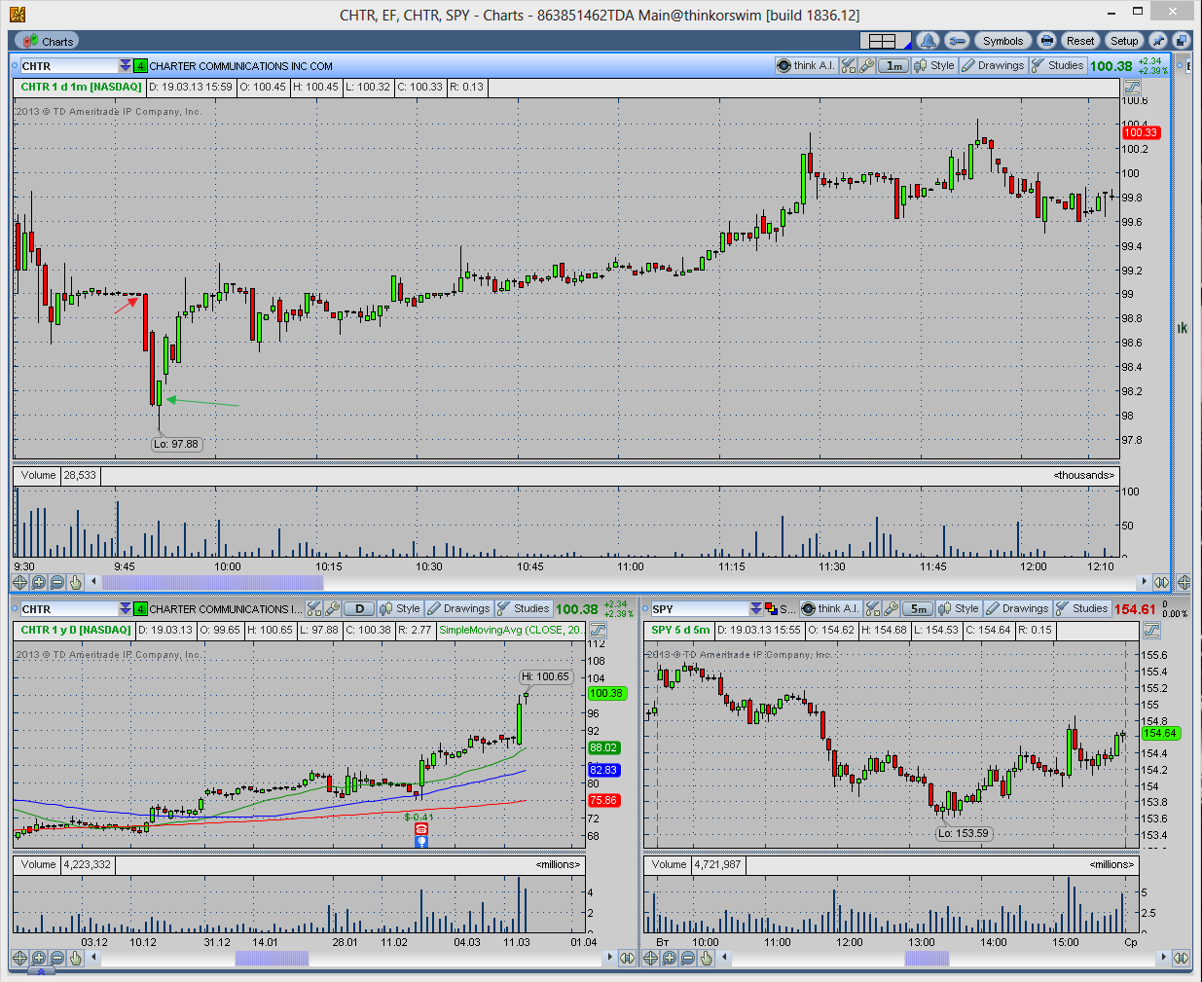Click the crosshair pan icon below top chart
Image resolution: width=1202 pixels, height=982 pixels.
point(19,582)
